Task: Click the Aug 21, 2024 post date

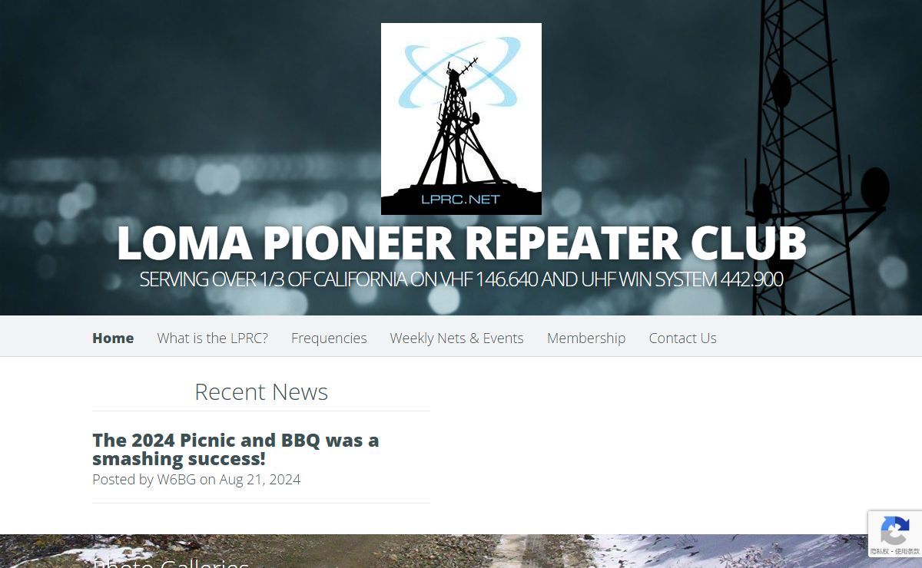Action: pos(260,480)
